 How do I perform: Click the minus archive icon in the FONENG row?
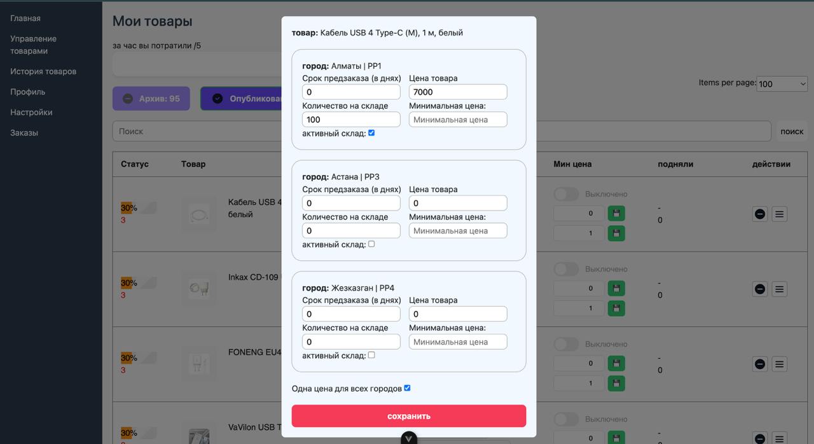759,364
